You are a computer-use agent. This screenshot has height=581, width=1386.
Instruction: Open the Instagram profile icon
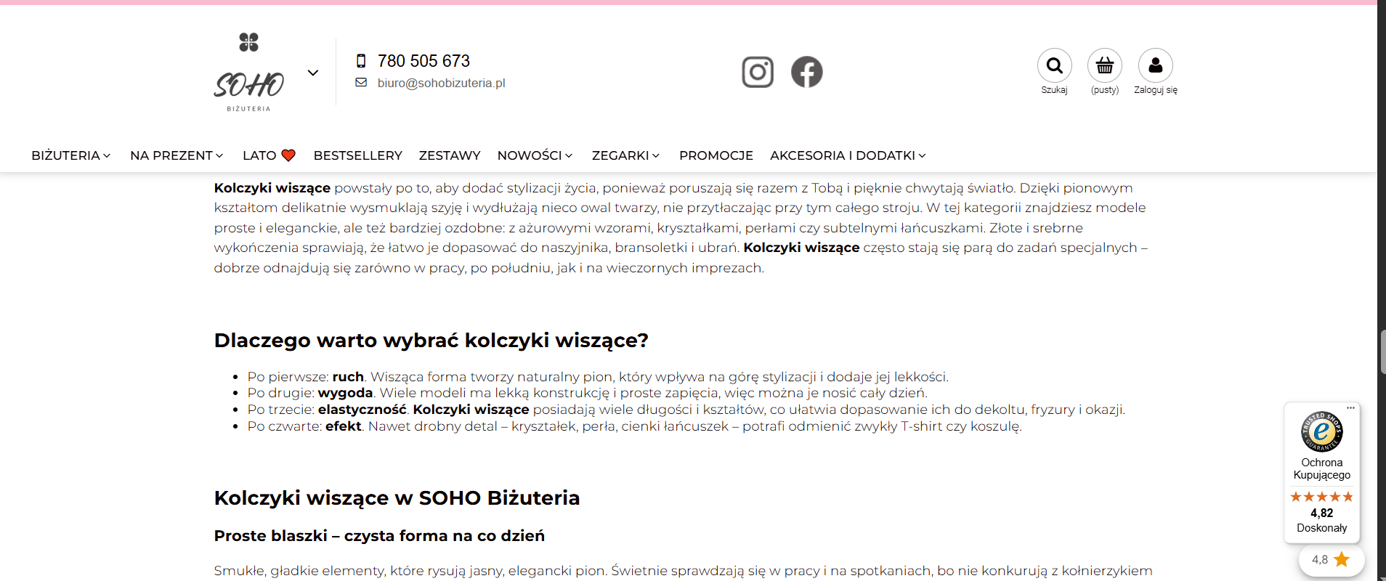pos(758,72)
